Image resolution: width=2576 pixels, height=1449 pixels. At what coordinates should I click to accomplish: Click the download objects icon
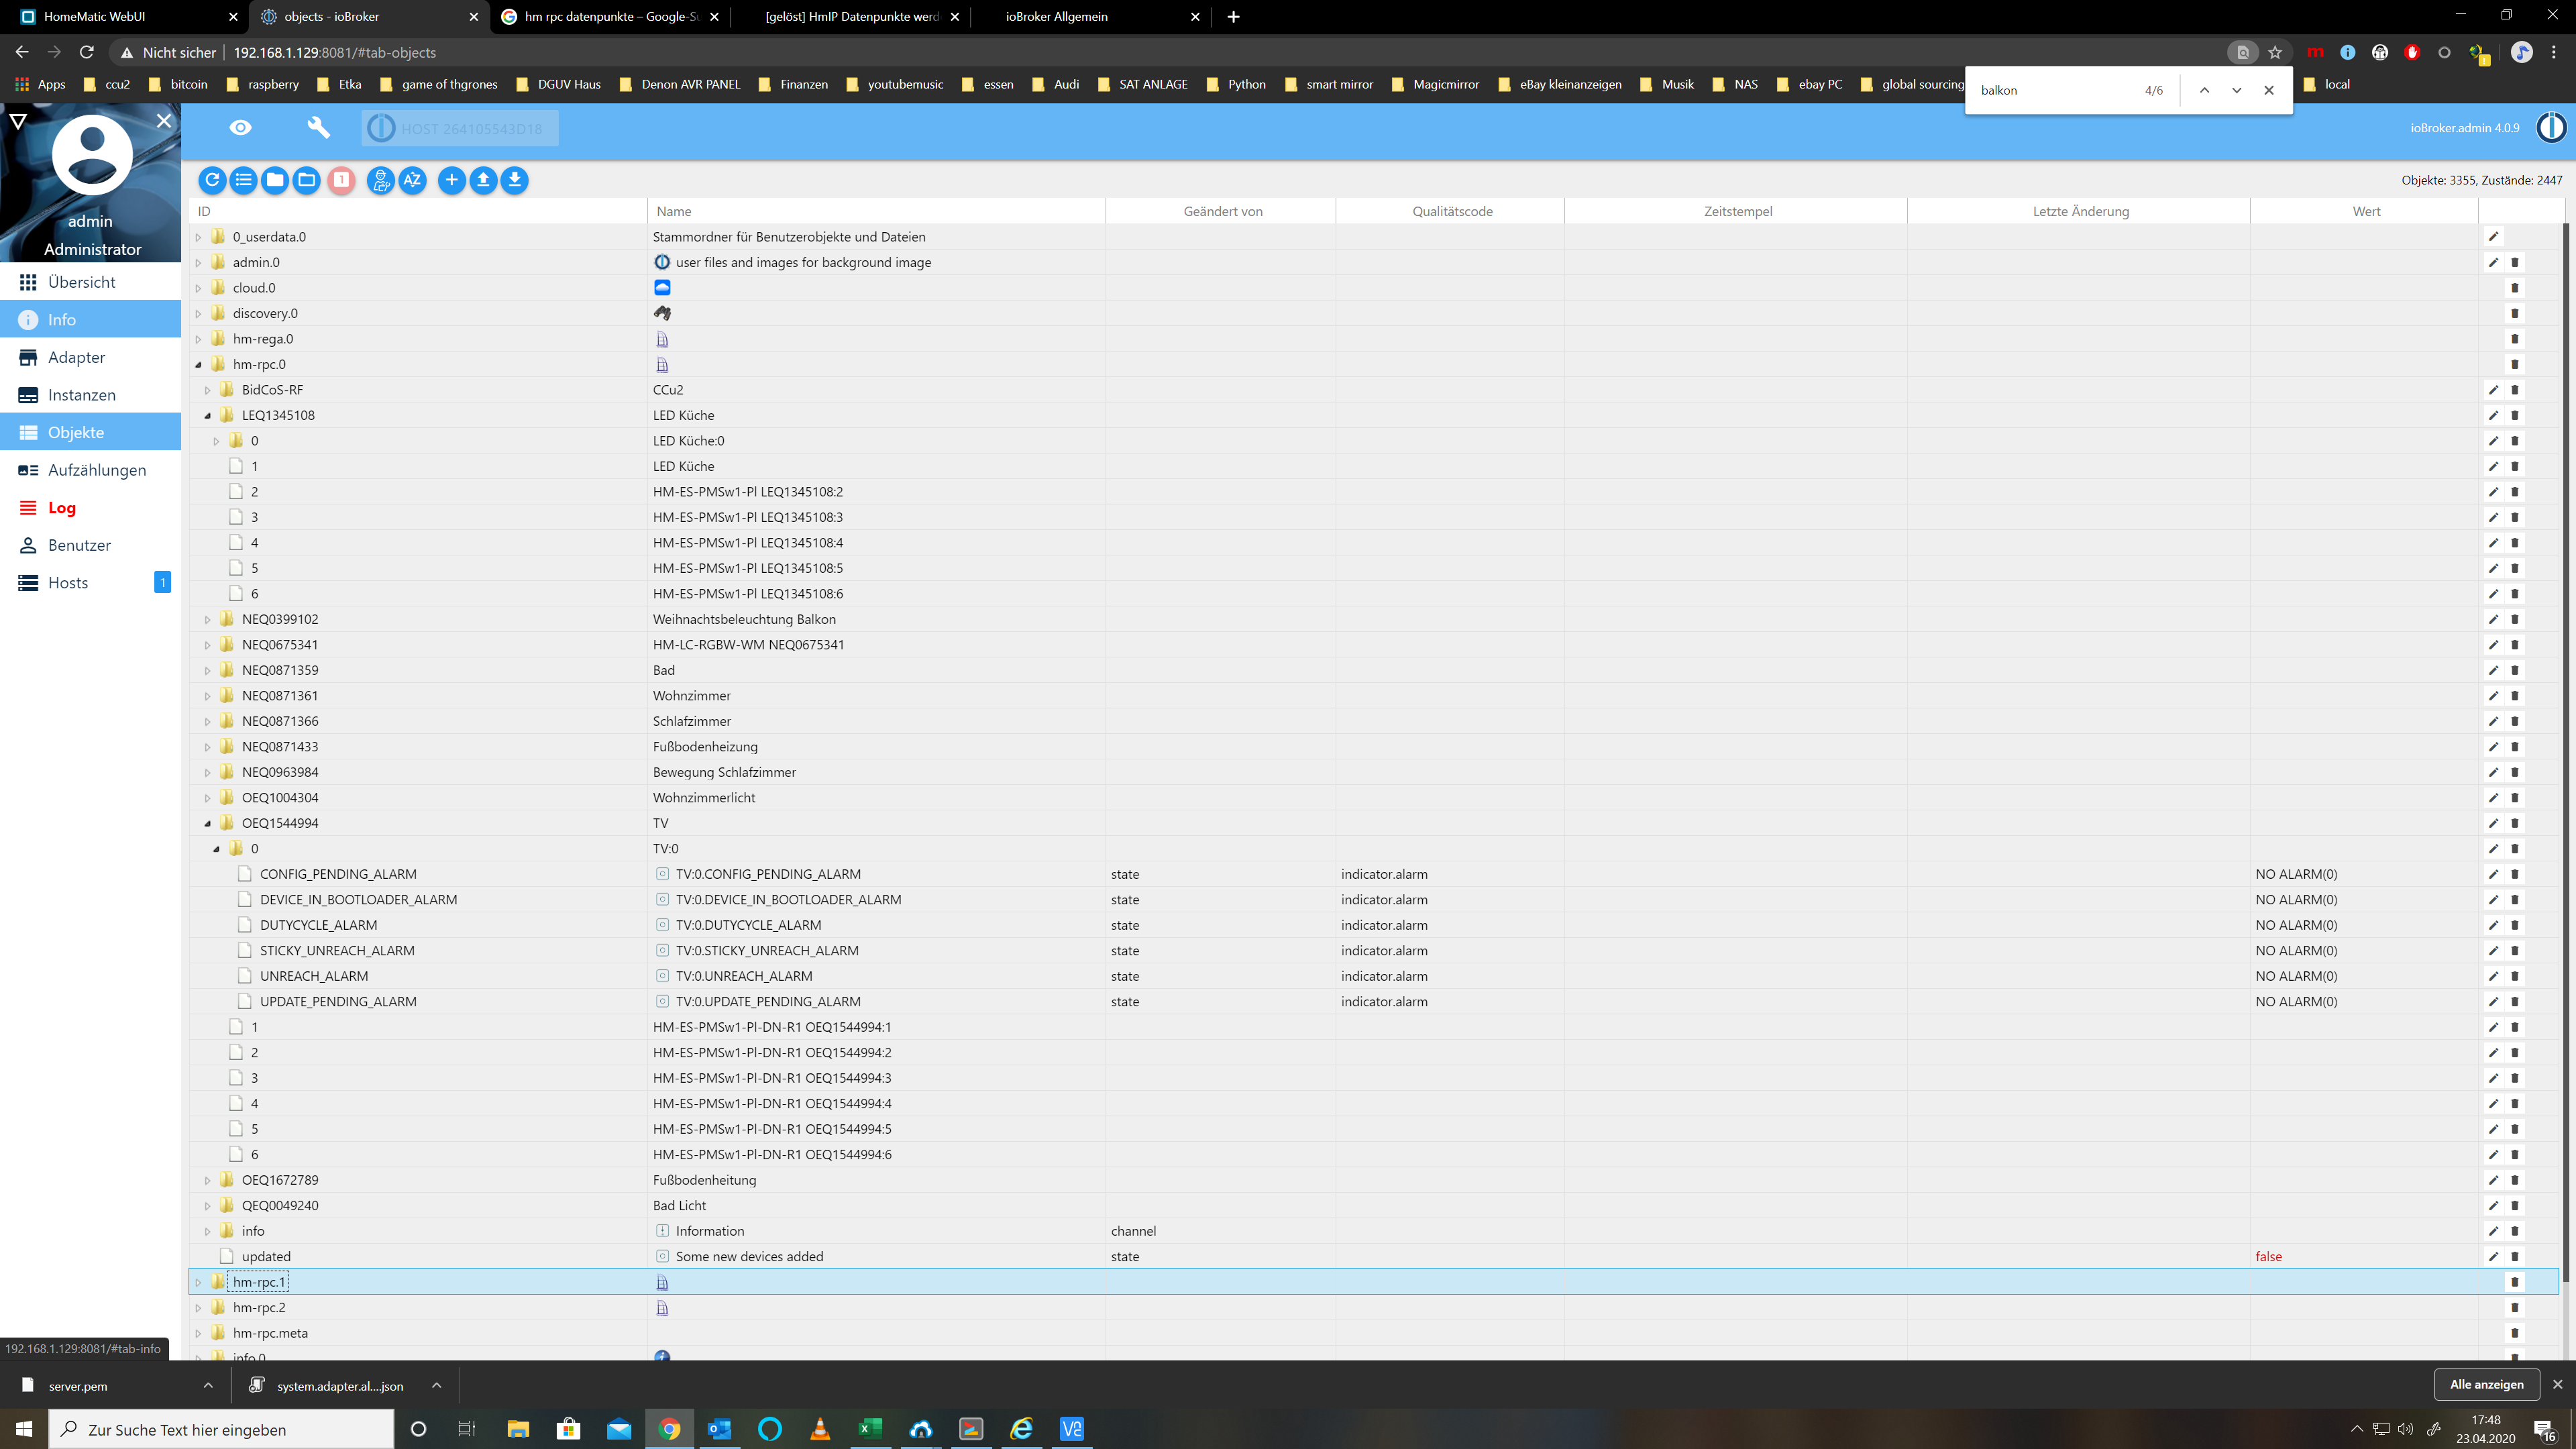[514, 180]
